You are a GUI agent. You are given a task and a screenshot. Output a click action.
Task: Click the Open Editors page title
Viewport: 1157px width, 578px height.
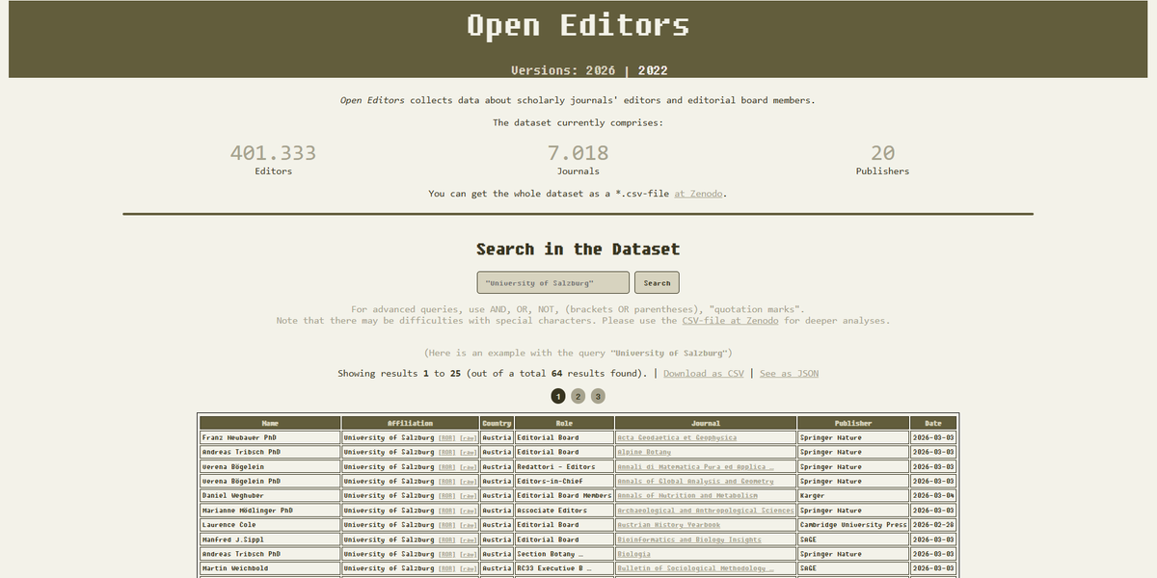click(x=578, y=25)
